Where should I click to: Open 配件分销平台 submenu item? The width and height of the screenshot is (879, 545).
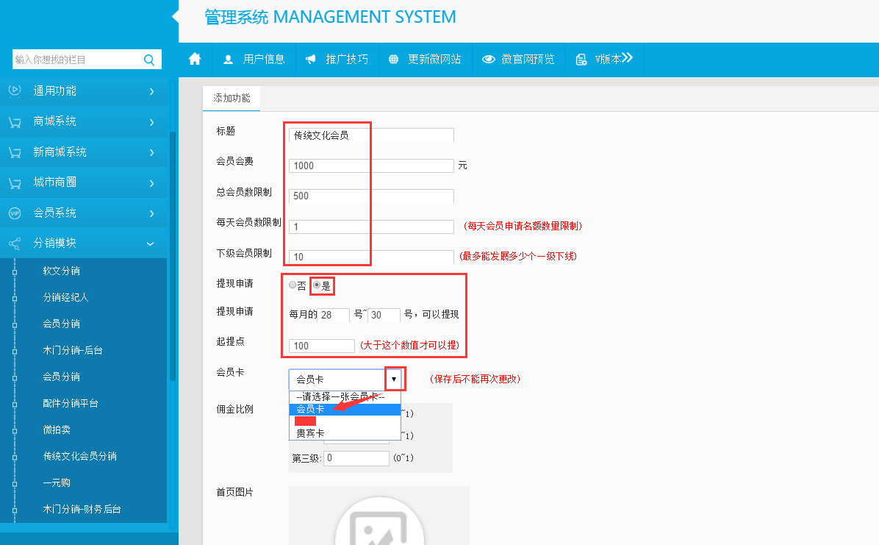pyautogui.click(x=71, y=404)
